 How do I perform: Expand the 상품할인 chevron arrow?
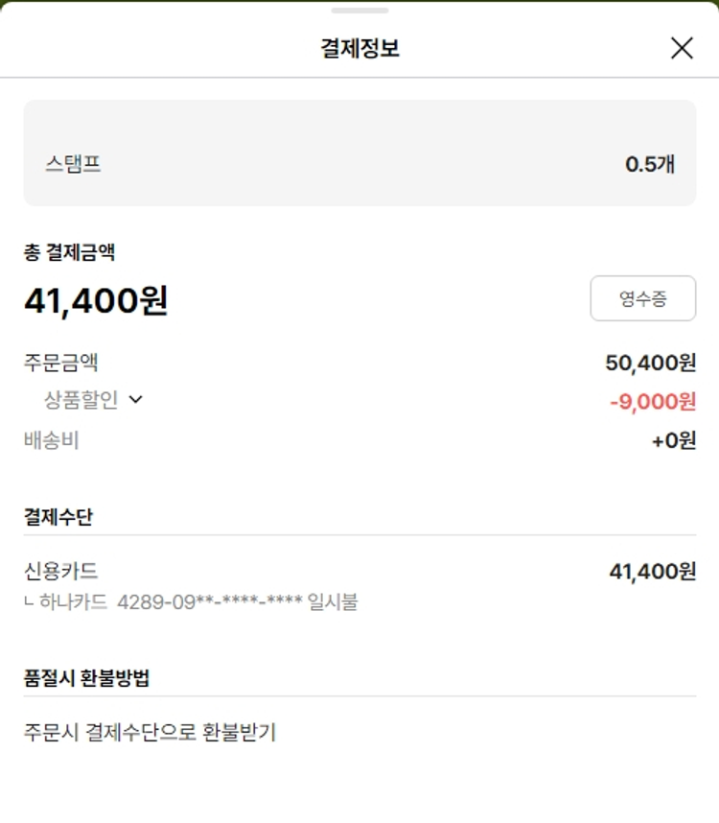coord(135,400)
